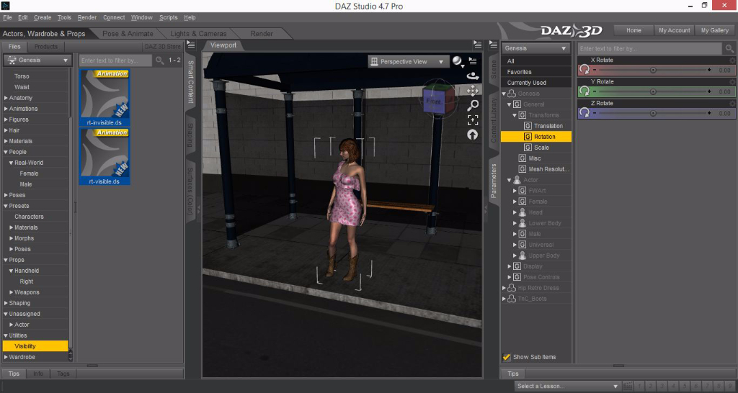
Task: Open the X Rotate gear settings icon
Action: 732,60
